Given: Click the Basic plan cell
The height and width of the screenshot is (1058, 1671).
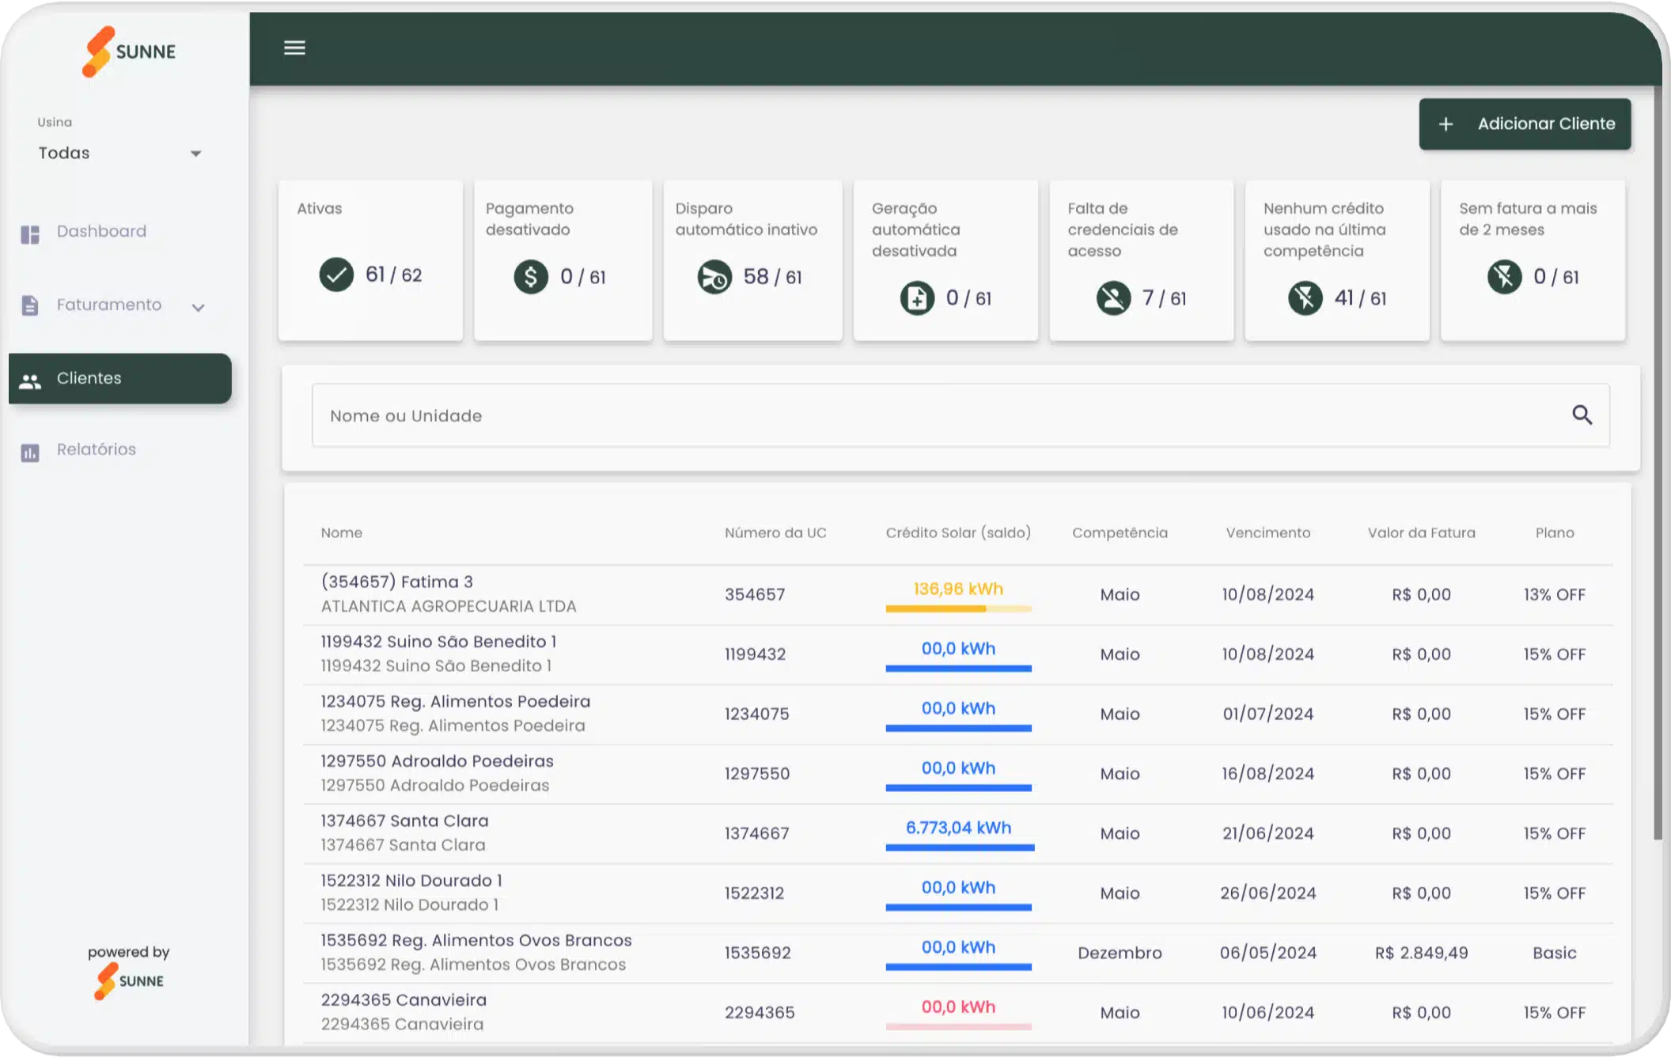Looking at the screenshot, I should [x=1555, y=953].
